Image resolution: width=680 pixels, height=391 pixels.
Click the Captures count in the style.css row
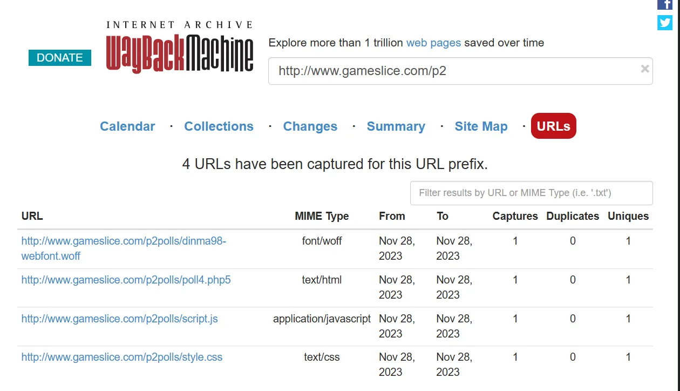[515, 357]
